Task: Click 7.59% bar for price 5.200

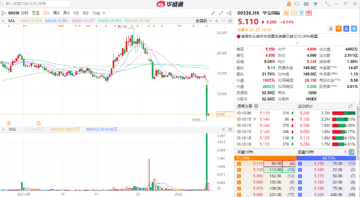Action: click(344, 113)
